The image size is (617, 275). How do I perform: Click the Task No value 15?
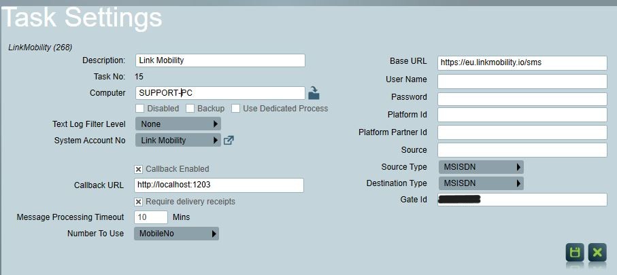click(x=139, y=77)
